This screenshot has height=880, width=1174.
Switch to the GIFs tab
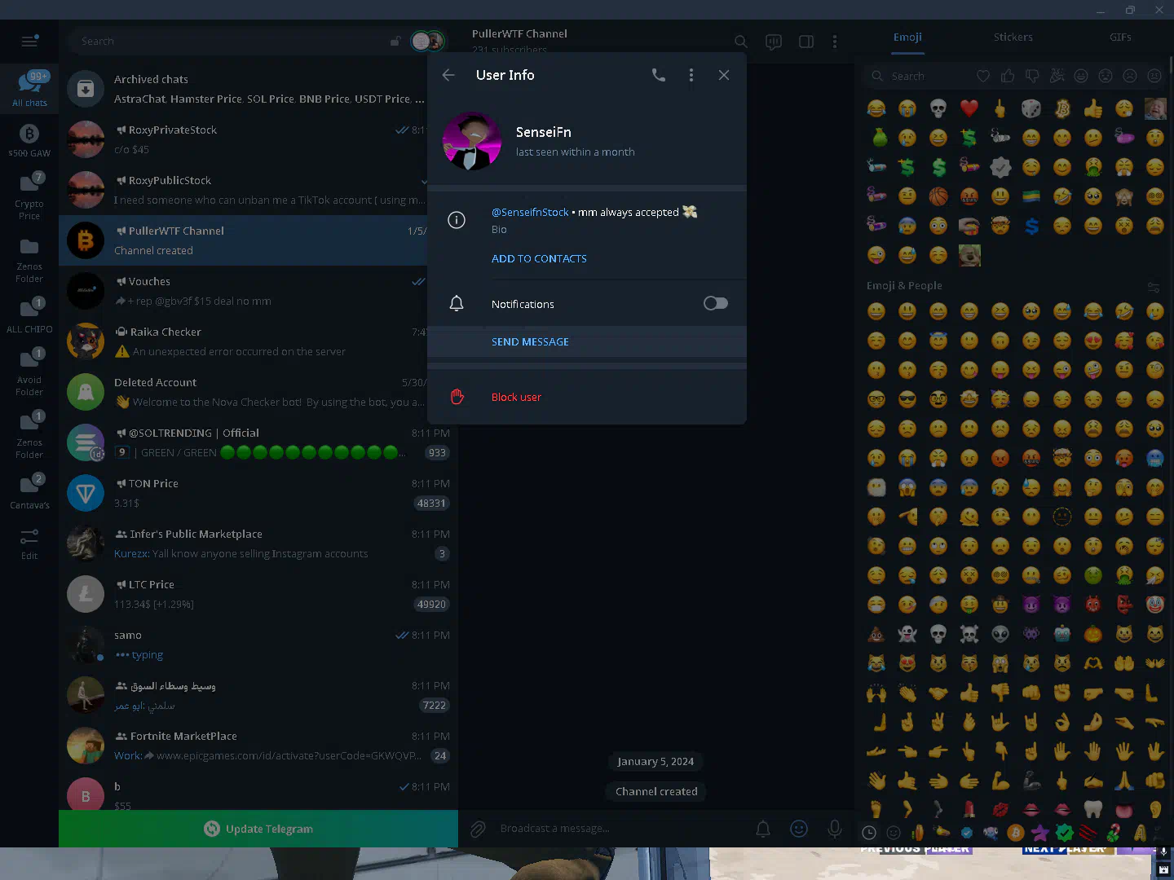coord(1120,37)
